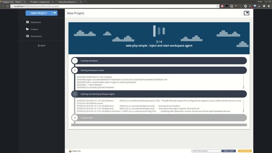Open Workspaces in the sidebar
Viewport: 272px width, 153px height.
pos(36,36)
